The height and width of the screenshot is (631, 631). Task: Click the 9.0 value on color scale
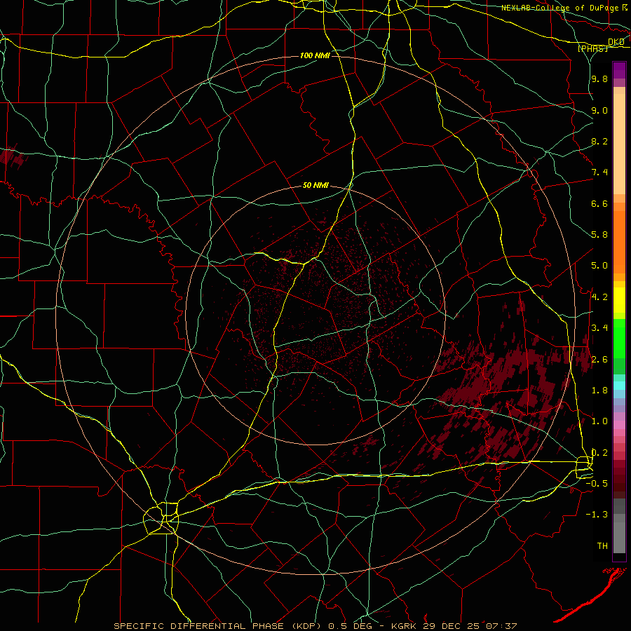[x=599, y=110]
